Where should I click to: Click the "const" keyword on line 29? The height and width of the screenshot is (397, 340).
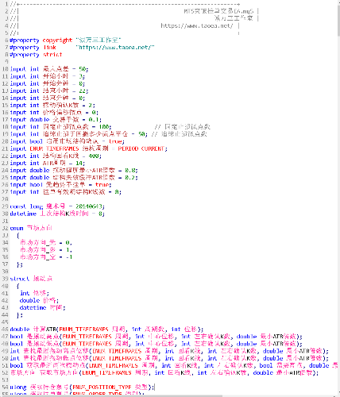pyautogui.click(x=18, y=206)
